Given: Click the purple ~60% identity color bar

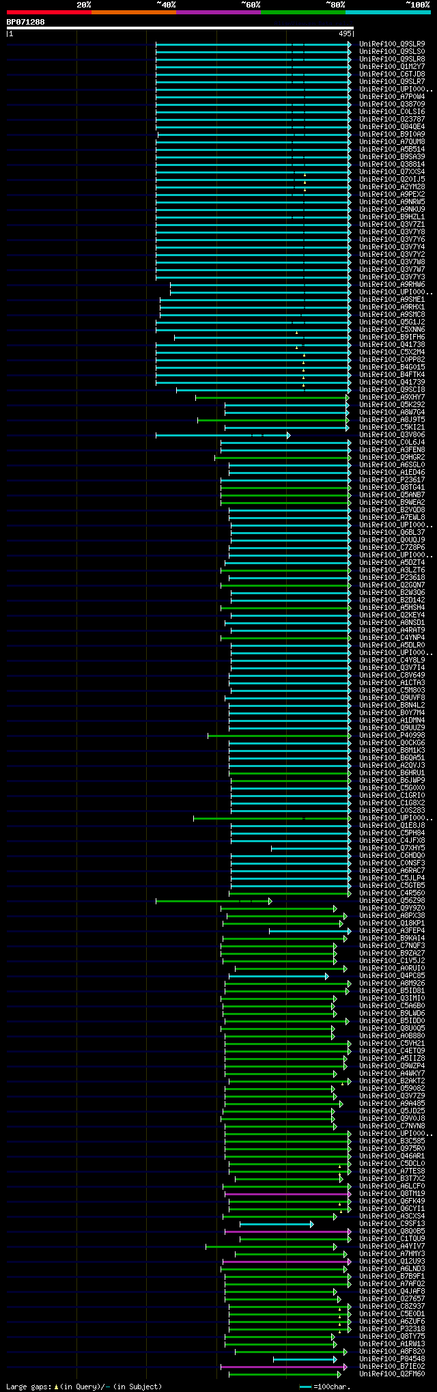Looking at the screenshot, I should click(218, 12).
